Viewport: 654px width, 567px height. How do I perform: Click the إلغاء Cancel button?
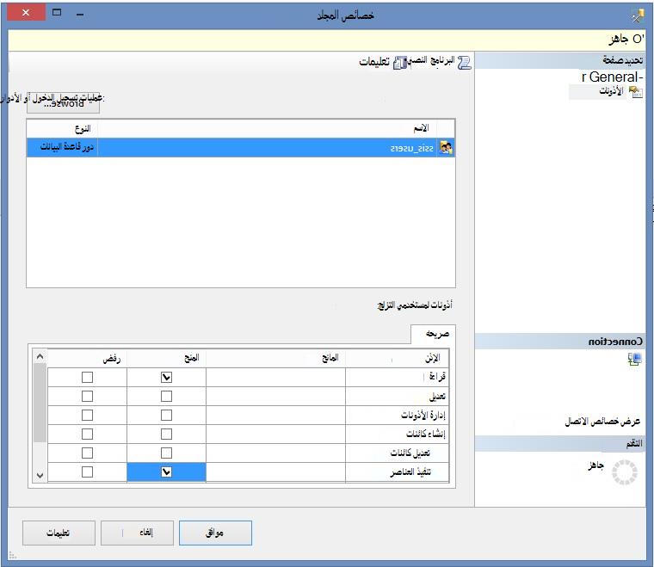[137, 533]
